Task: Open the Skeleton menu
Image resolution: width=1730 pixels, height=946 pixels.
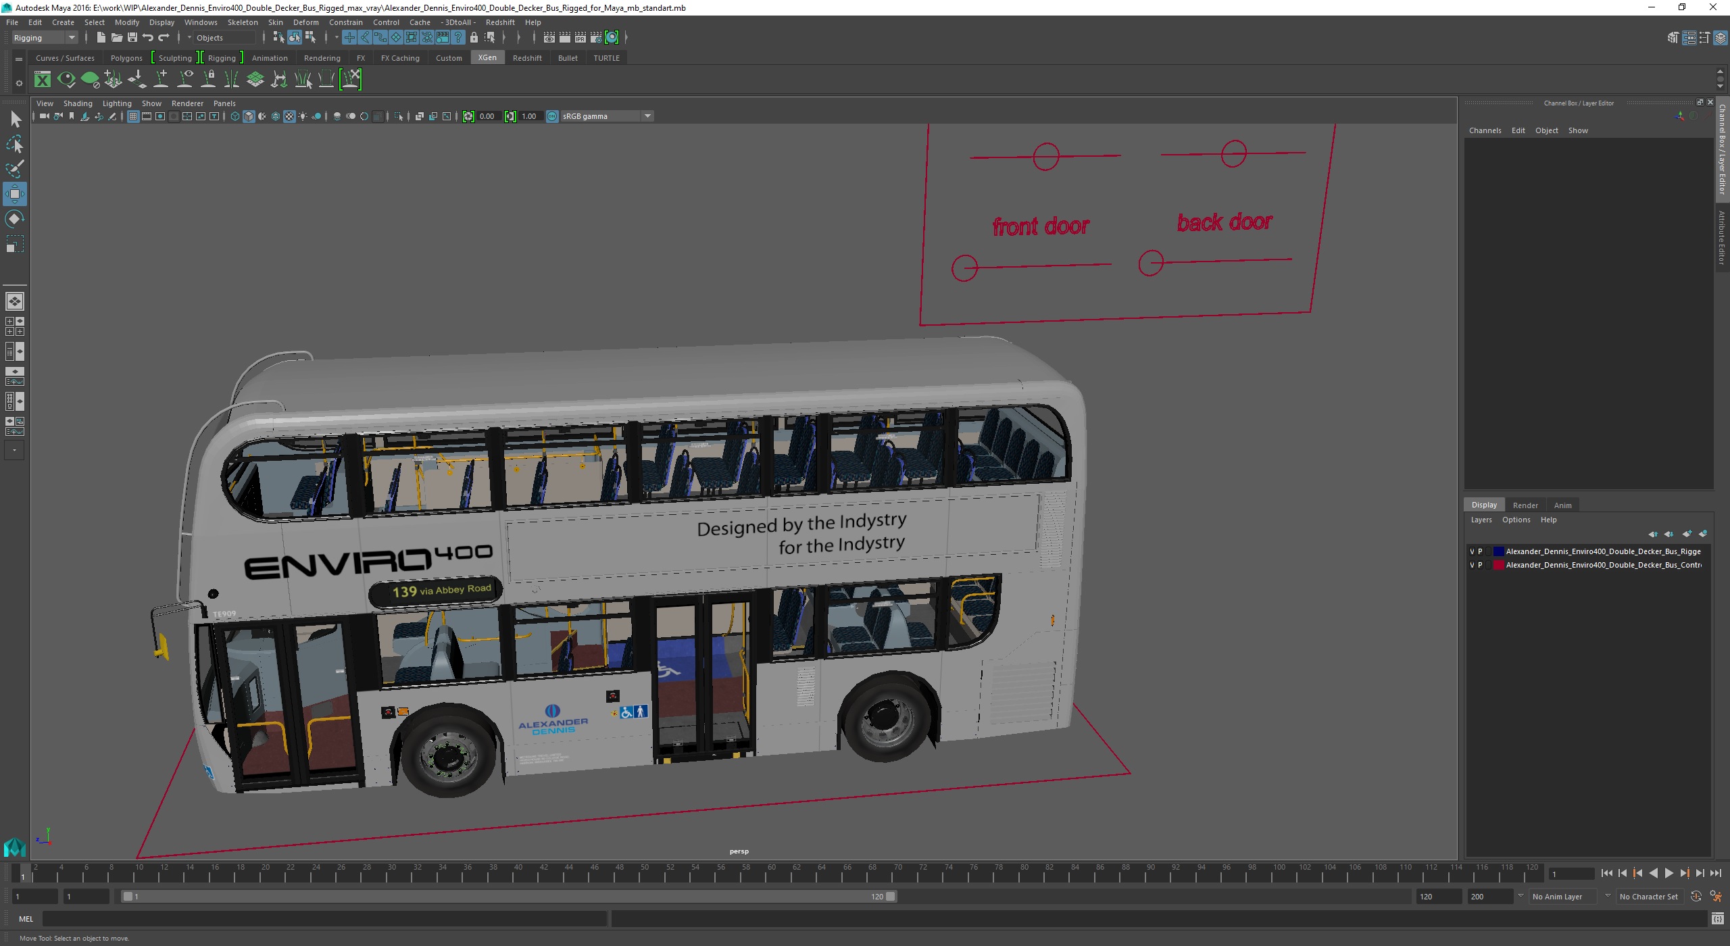Action: (243, 22)
